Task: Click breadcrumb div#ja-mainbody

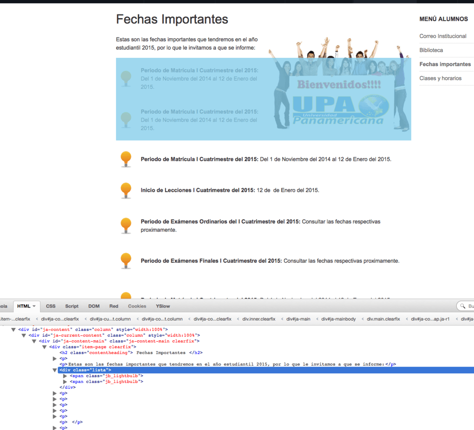Action: [x=338, y=319]
